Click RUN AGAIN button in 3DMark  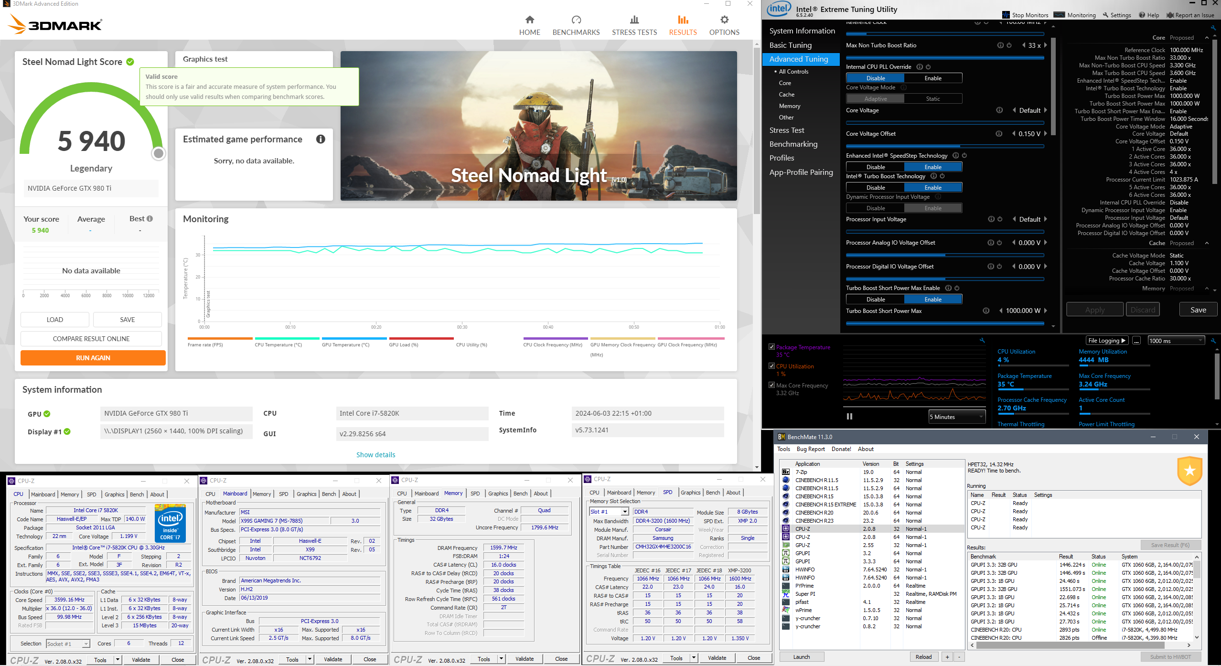[93, 358]
